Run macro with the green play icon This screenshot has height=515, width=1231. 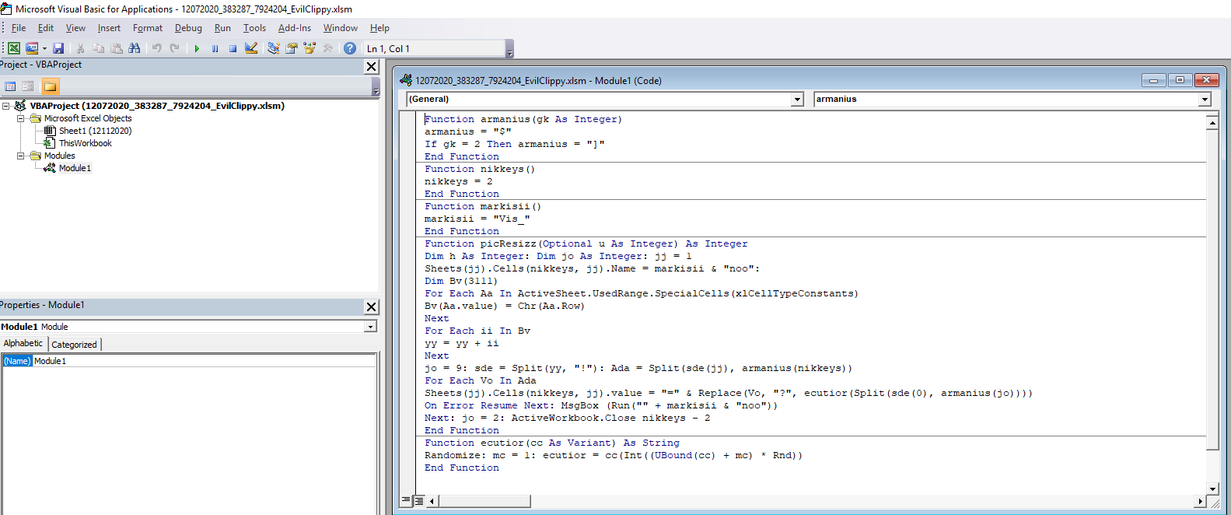[x=197, y=48]
